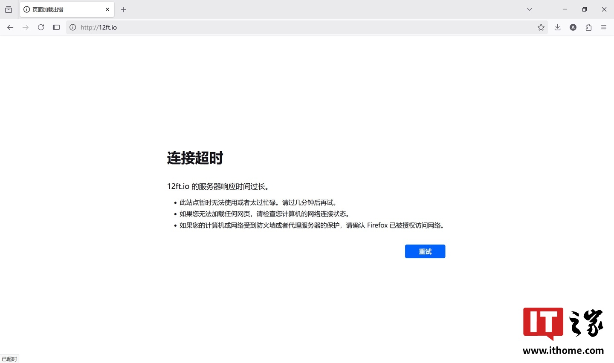Minimize the Firefox window
Screen dimensions: 614x363
tap(565, 9)
